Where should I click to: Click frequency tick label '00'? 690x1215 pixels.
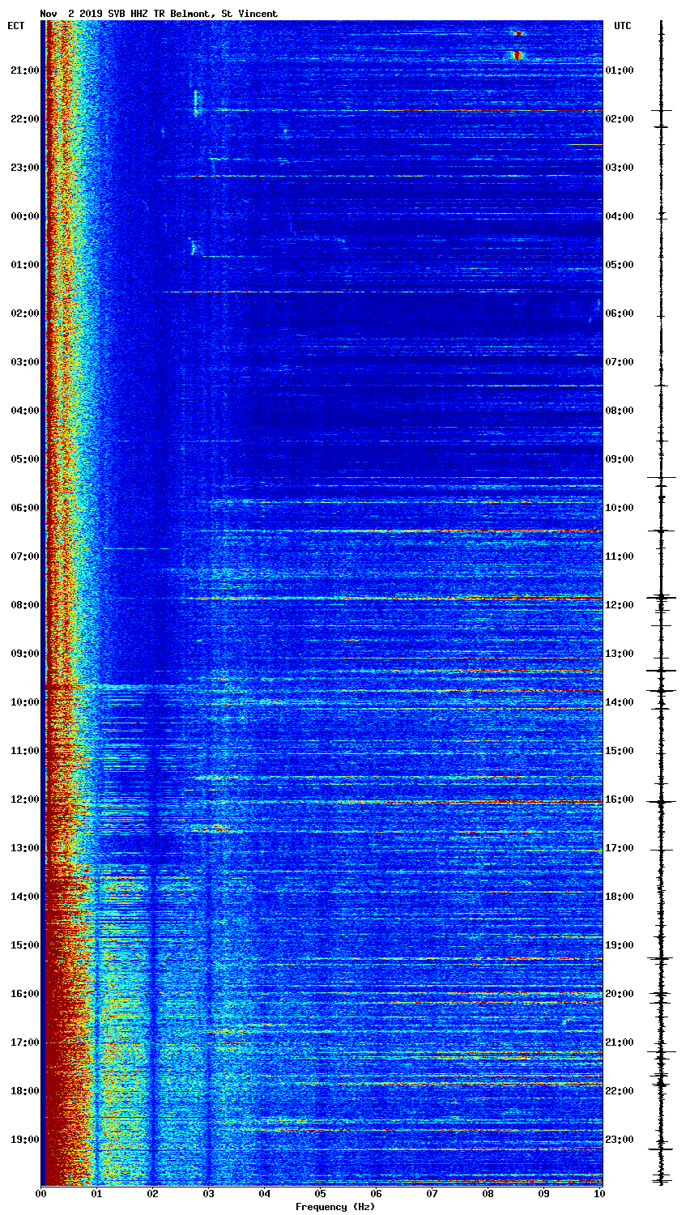(x=40, y=1194)
